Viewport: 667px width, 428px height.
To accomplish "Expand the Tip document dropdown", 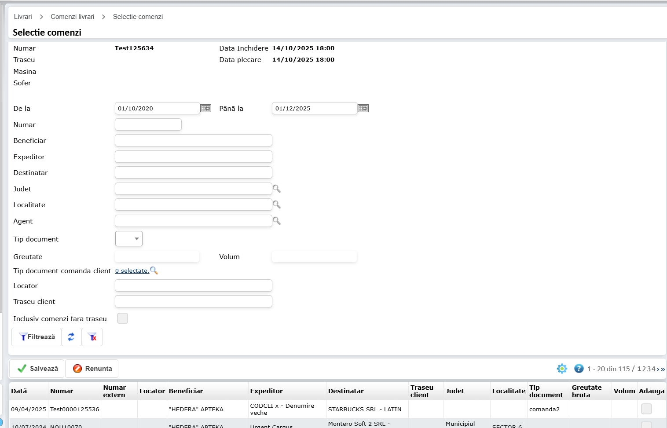I will 129,239.
